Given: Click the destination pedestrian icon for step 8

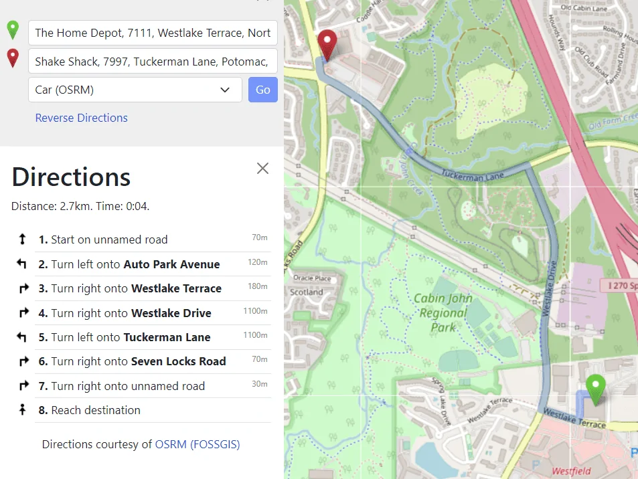Looking at the screenshot, I should click(x=22, y=409).
